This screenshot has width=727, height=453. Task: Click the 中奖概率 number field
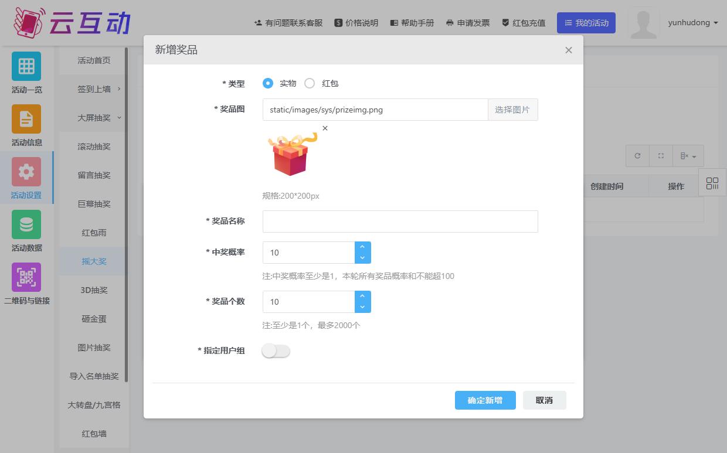point(308,253)
